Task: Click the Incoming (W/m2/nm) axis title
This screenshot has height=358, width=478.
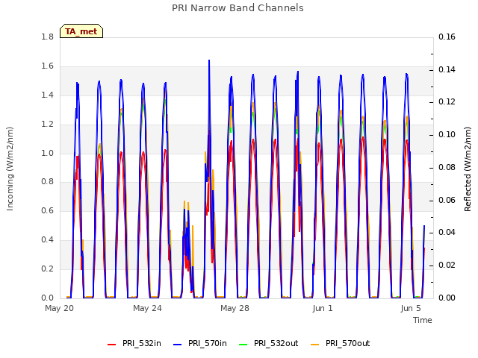Action: [10, 169]
